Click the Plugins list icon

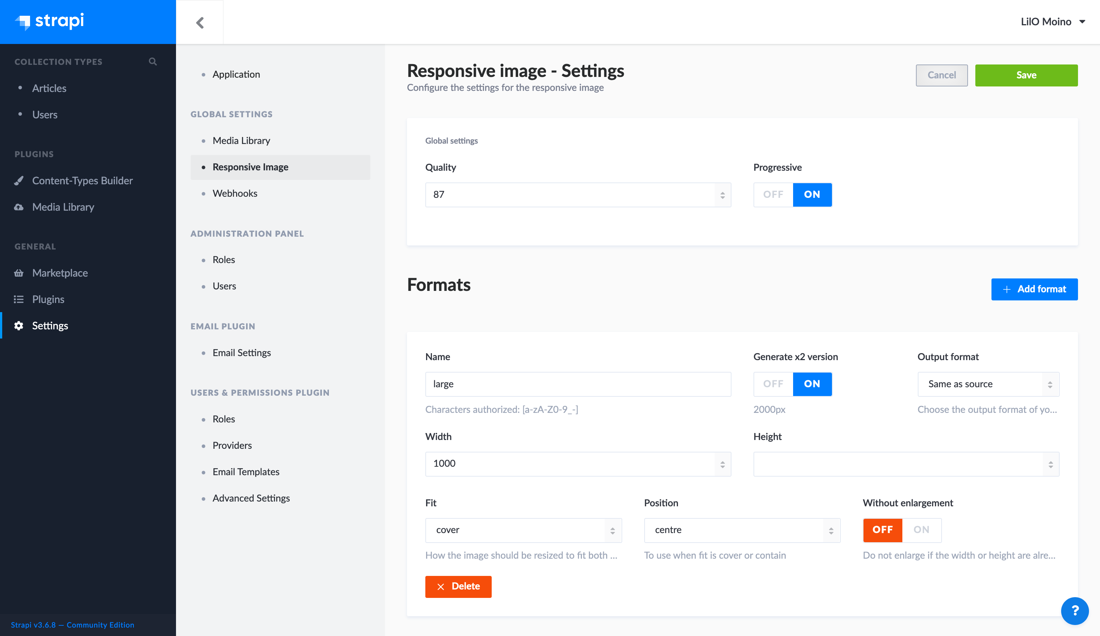coord(19,299)
